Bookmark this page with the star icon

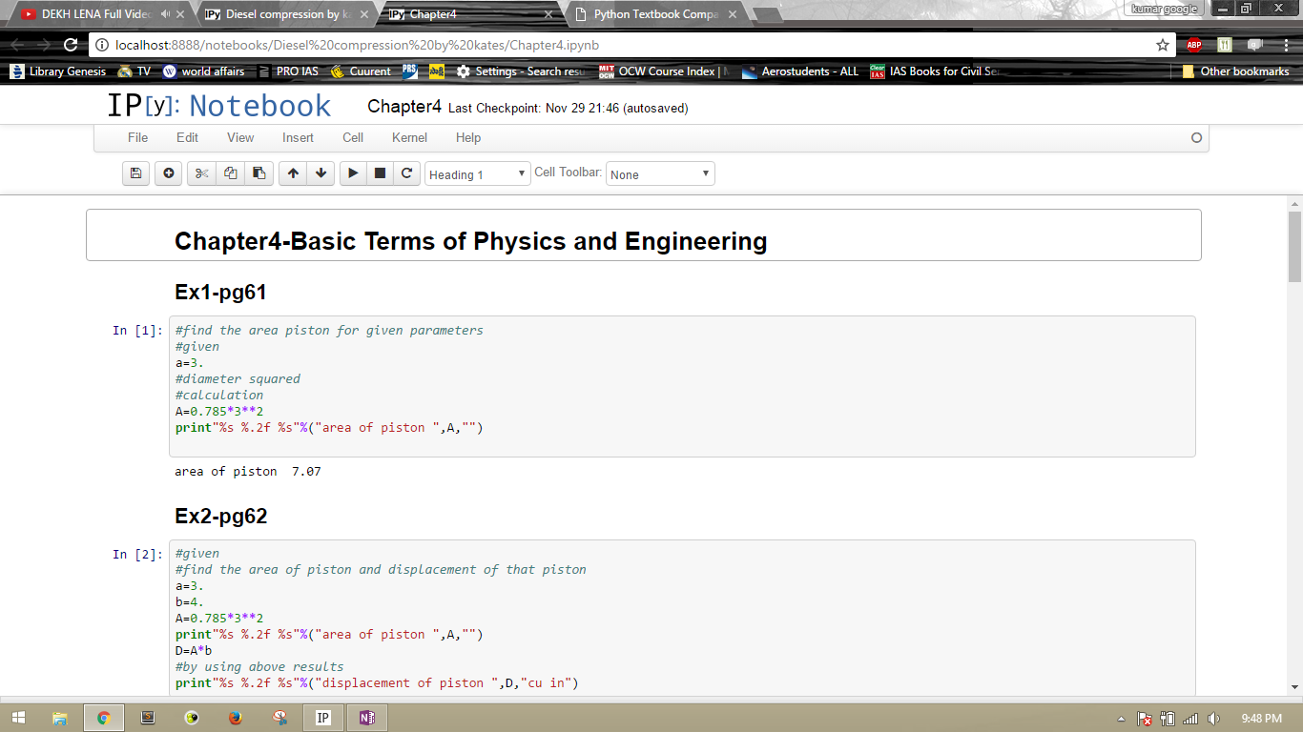coord(1162,45)
